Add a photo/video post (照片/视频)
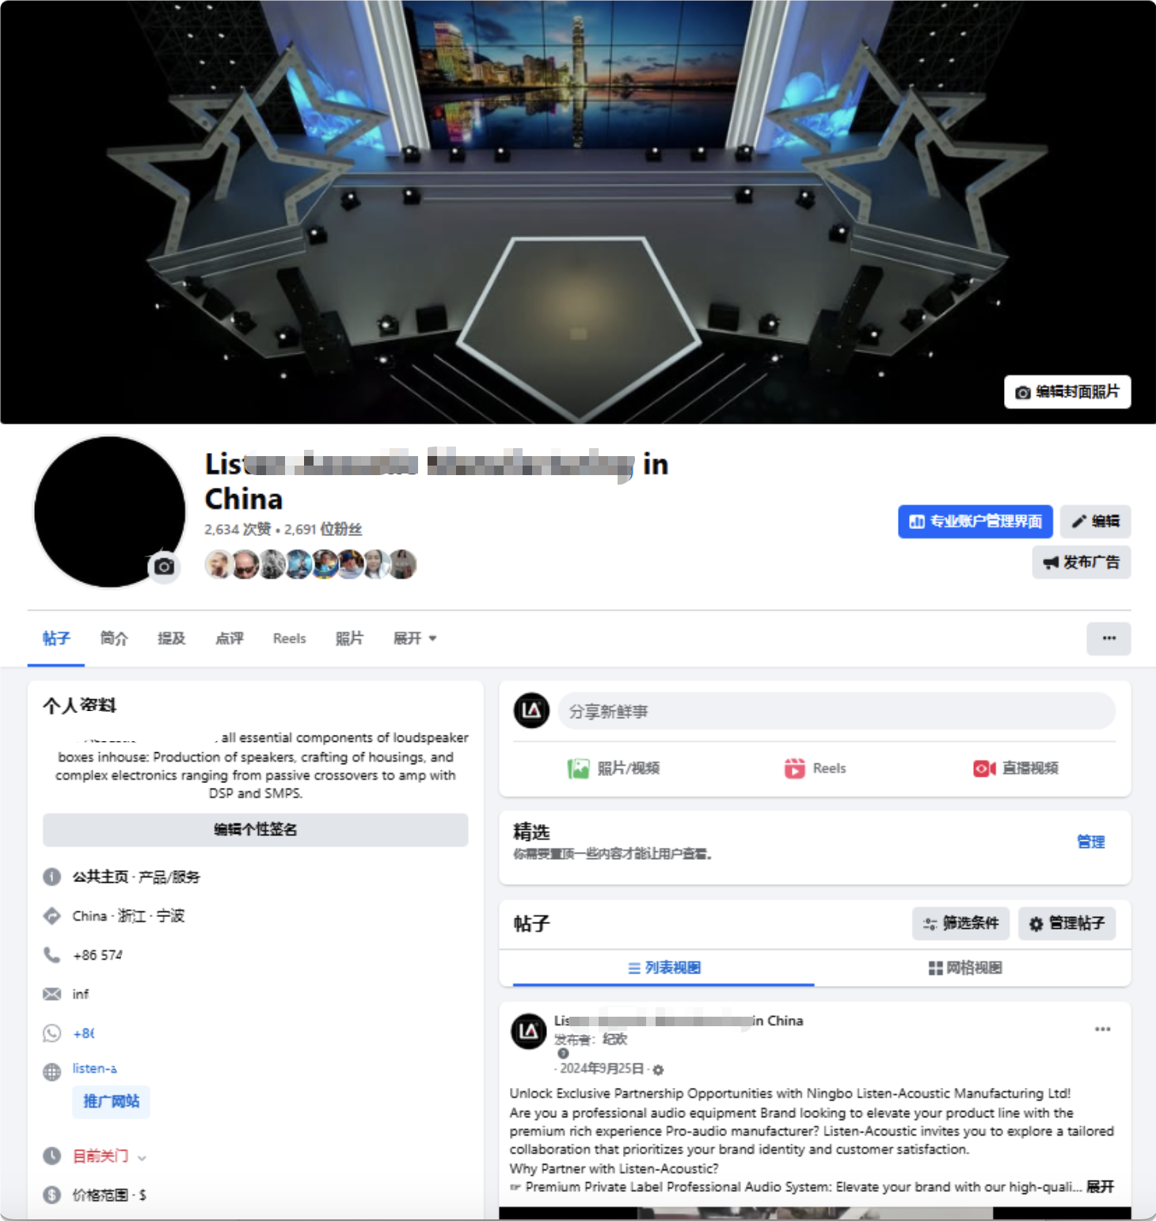1156x1221 pixels. click(x=614, y=768)
